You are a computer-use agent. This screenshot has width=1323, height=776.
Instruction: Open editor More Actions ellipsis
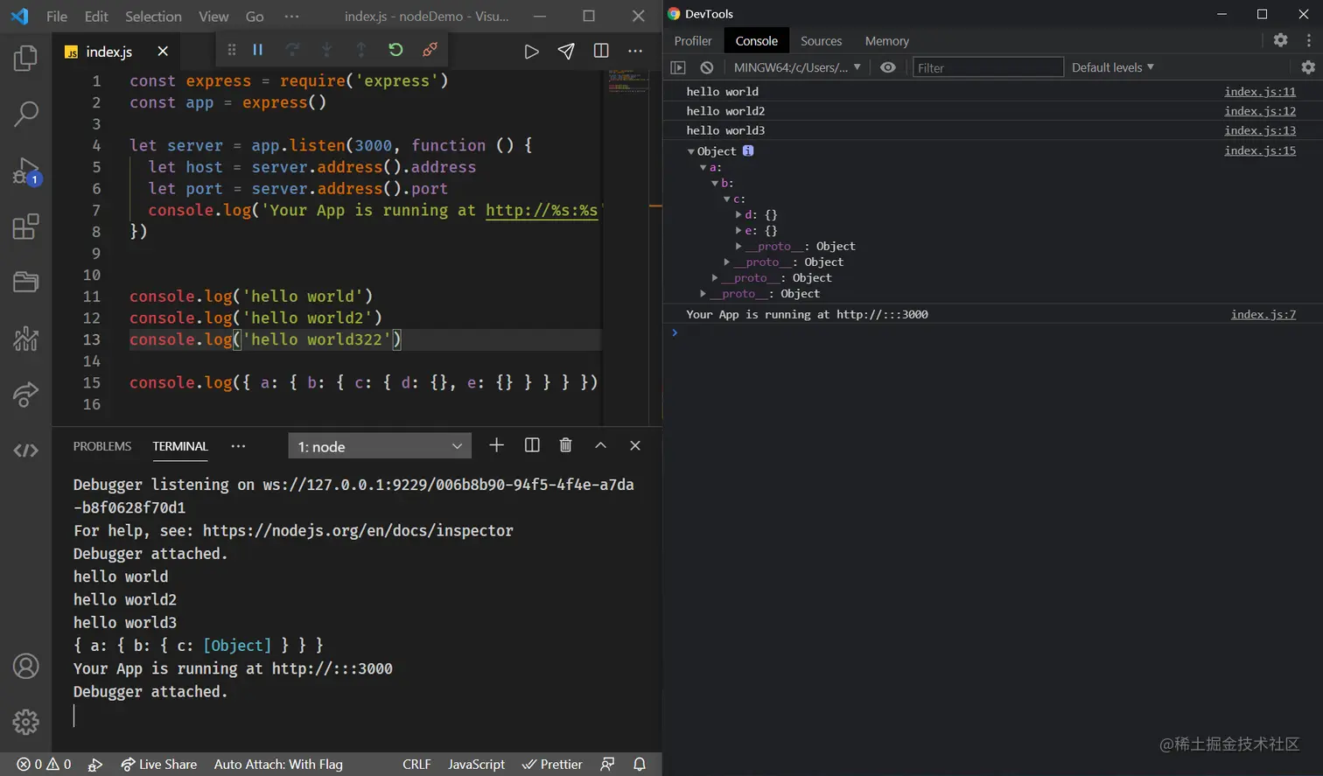[635, 52]
